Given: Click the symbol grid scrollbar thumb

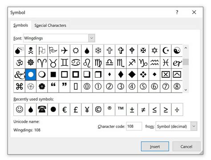Looking at the screenshot, I should (186, 62).
